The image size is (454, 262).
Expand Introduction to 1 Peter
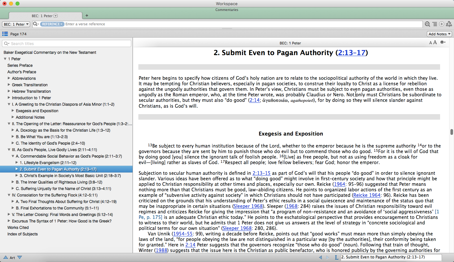(9, 98)
